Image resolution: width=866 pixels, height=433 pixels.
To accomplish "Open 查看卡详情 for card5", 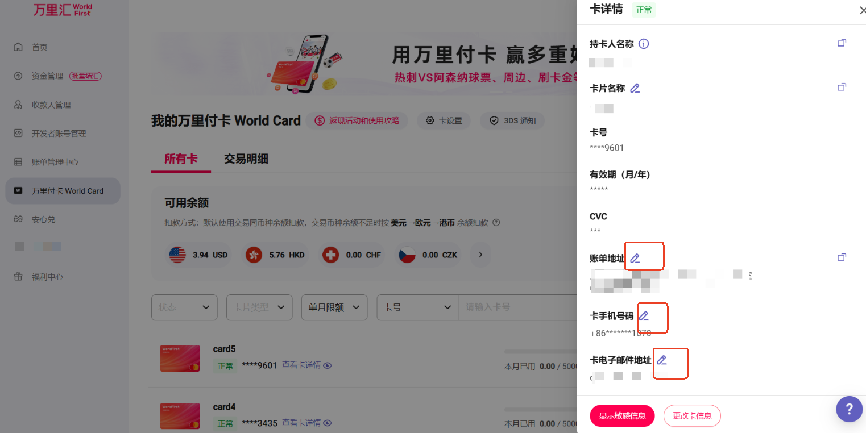I will (306, 365).
